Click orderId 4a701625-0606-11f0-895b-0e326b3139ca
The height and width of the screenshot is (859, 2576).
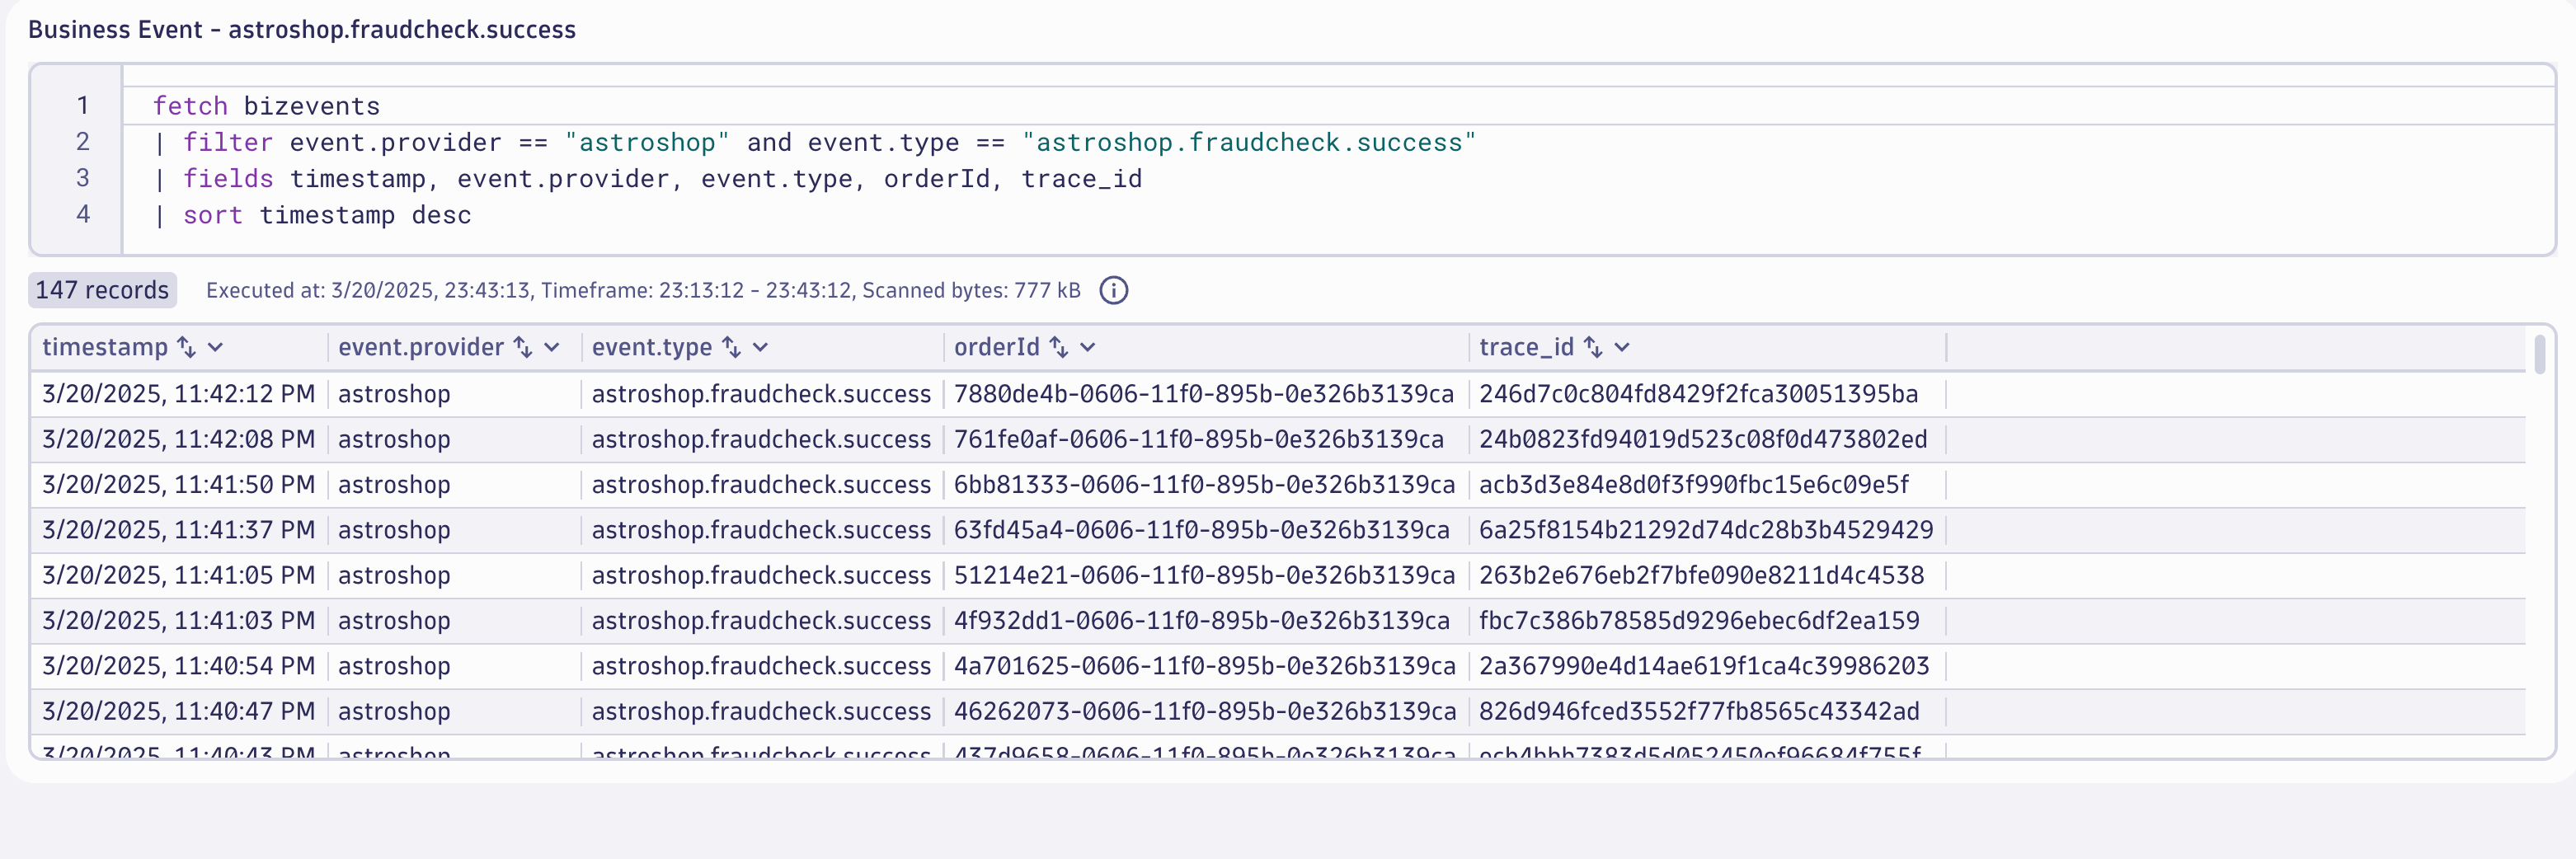[1204, 666]
